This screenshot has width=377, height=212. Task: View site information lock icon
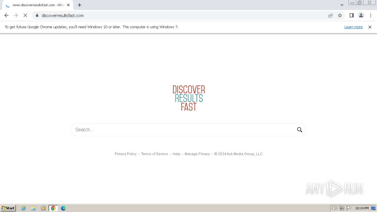point(37,15)
